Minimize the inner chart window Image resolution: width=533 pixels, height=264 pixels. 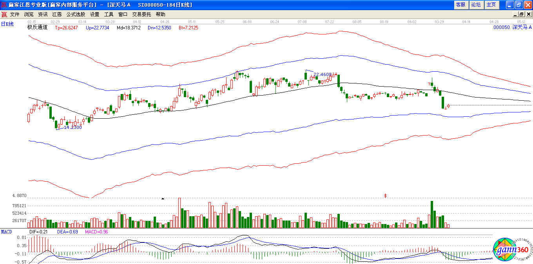[516, 14]
